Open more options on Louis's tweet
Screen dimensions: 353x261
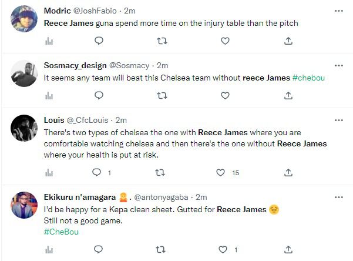pos(339,120)
